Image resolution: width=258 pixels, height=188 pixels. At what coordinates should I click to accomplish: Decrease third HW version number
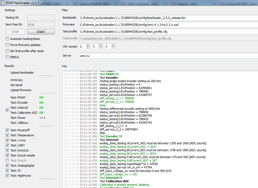tap(113, 47)
